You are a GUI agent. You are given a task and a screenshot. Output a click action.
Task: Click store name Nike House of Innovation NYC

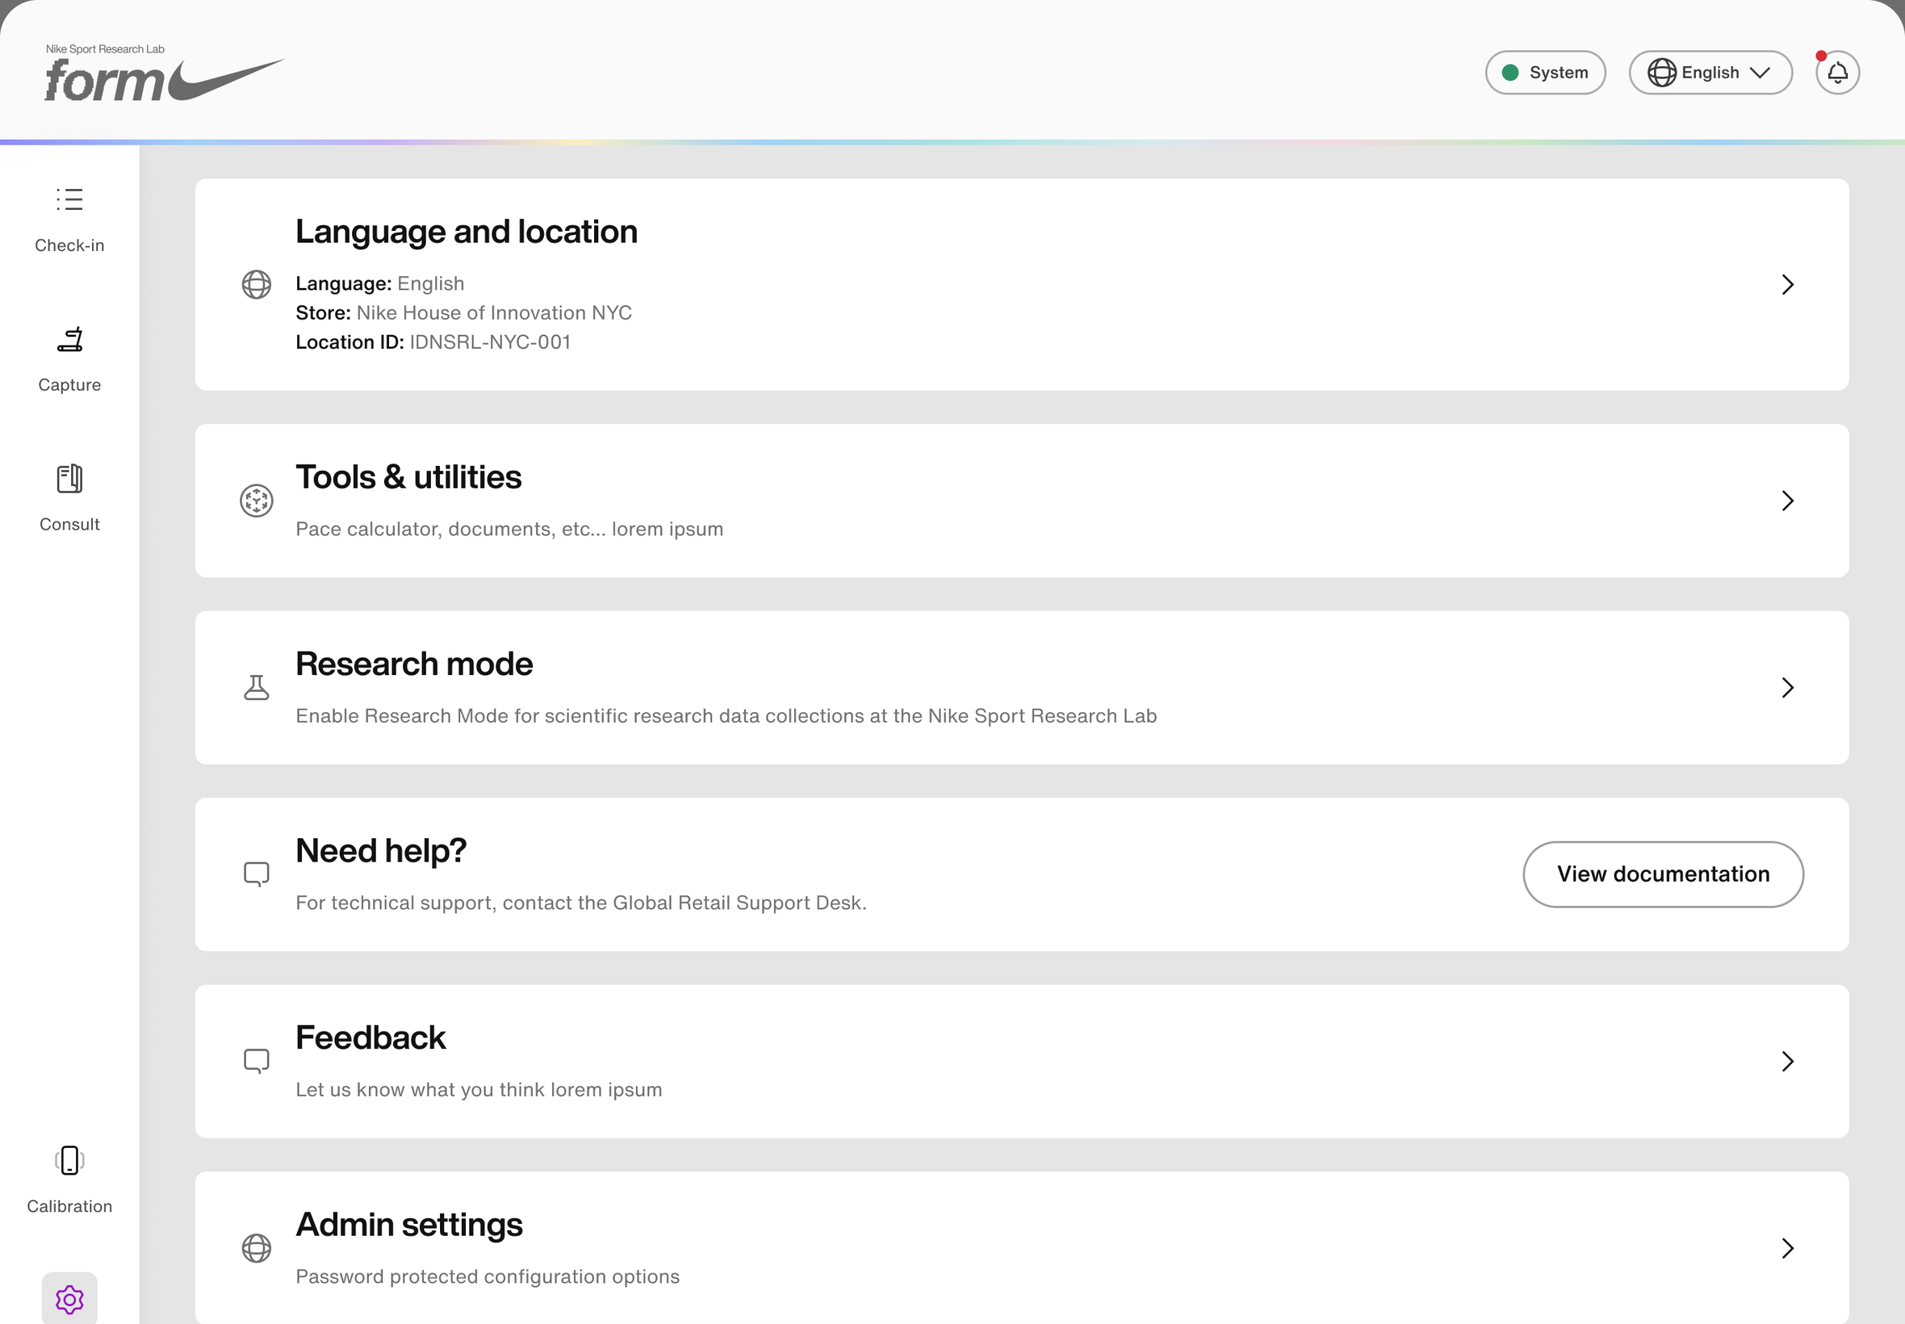(x=494, y=312)
